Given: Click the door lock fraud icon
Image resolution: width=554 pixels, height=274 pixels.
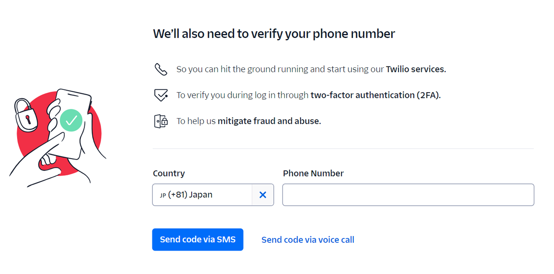Looking at the screenshot, I should pos(161,121).
